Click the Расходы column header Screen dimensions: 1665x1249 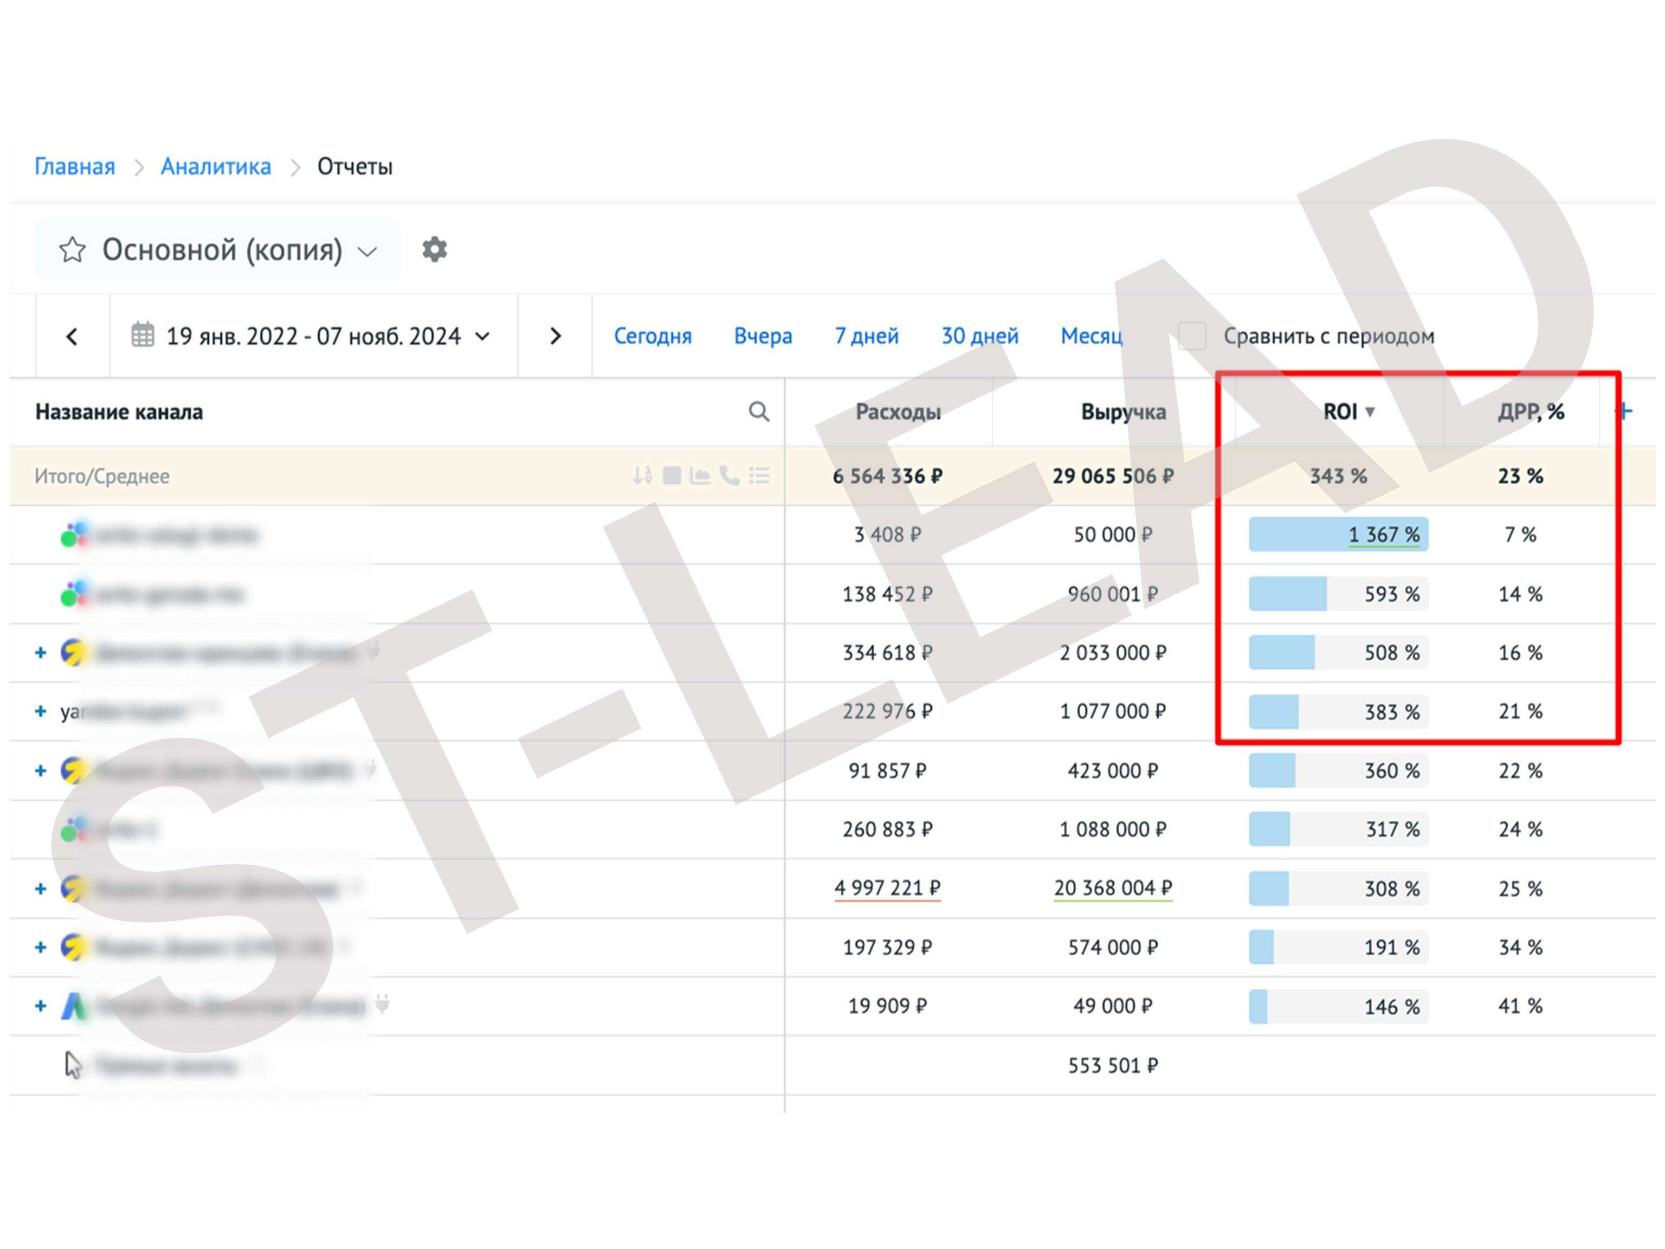tap(898, 412)
